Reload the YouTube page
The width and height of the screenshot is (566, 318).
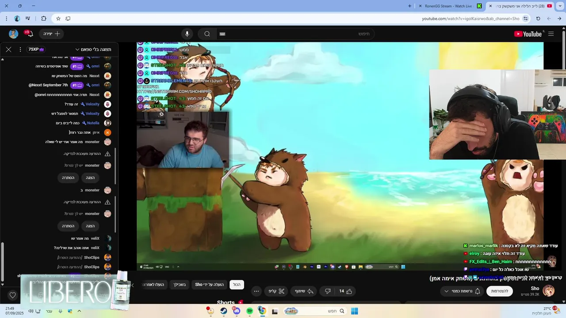[x=538, y=19]
